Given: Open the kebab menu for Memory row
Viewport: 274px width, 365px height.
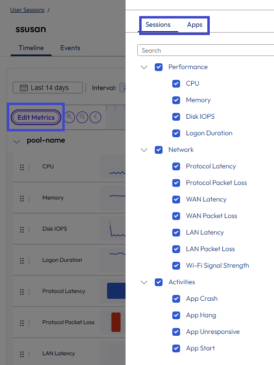Looking at the screenshot, I should click(x=29, y=199).
